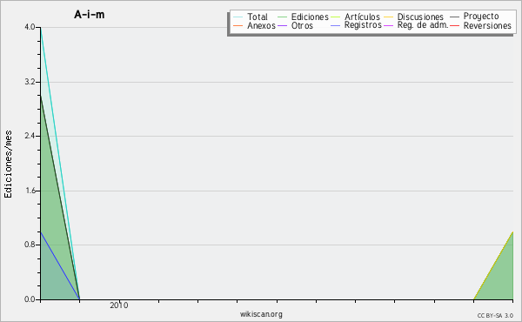522x322 pixels.
Task: Click the chart title A-i-m
Action: pos(89,15)
